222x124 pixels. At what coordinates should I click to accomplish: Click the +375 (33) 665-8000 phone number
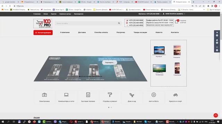click(136, 23)
